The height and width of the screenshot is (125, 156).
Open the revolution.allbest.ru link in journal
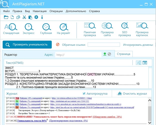tap(72, 98)
